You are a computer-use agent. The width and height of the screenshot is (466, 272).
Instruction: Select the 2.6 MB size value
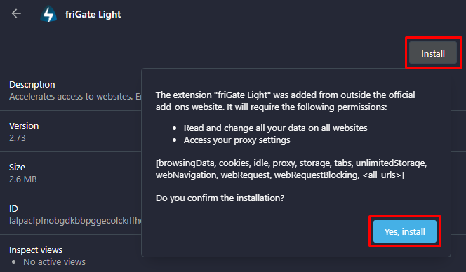pos(23,179)
